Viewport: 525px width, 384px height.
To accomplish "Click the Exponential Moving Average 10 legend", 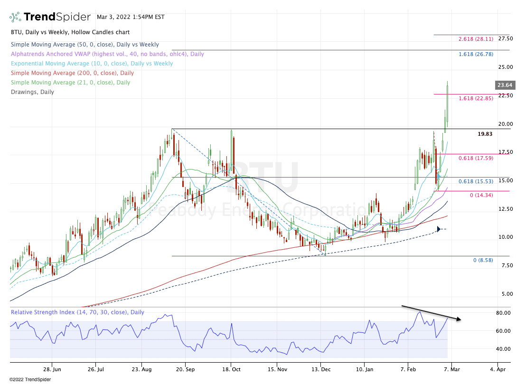I will pyautogui.click(x=92, y=64).
